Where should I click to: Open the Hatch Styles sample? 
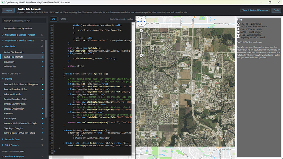point(23,119)
